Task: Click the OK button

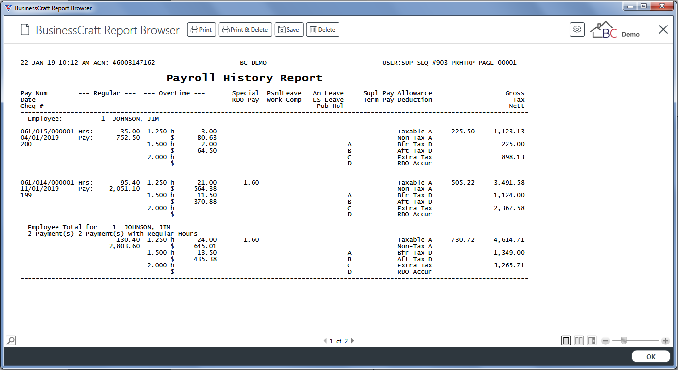Action: click(651, 357)
